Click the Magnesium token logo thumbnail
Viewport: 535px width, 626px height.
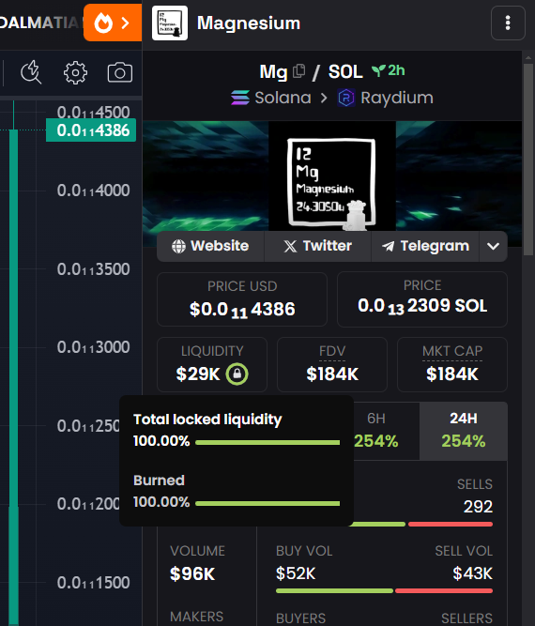point(170,23)
